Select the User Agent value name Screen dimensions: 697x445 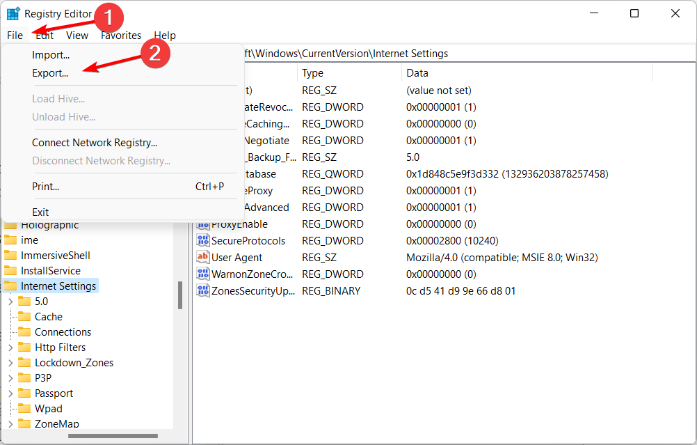(x=237, y=258)
